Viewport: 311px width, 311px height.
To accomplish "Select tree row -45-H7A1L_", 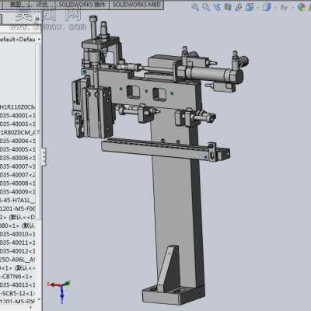I will pyautogui.click(x=18, y=201).
